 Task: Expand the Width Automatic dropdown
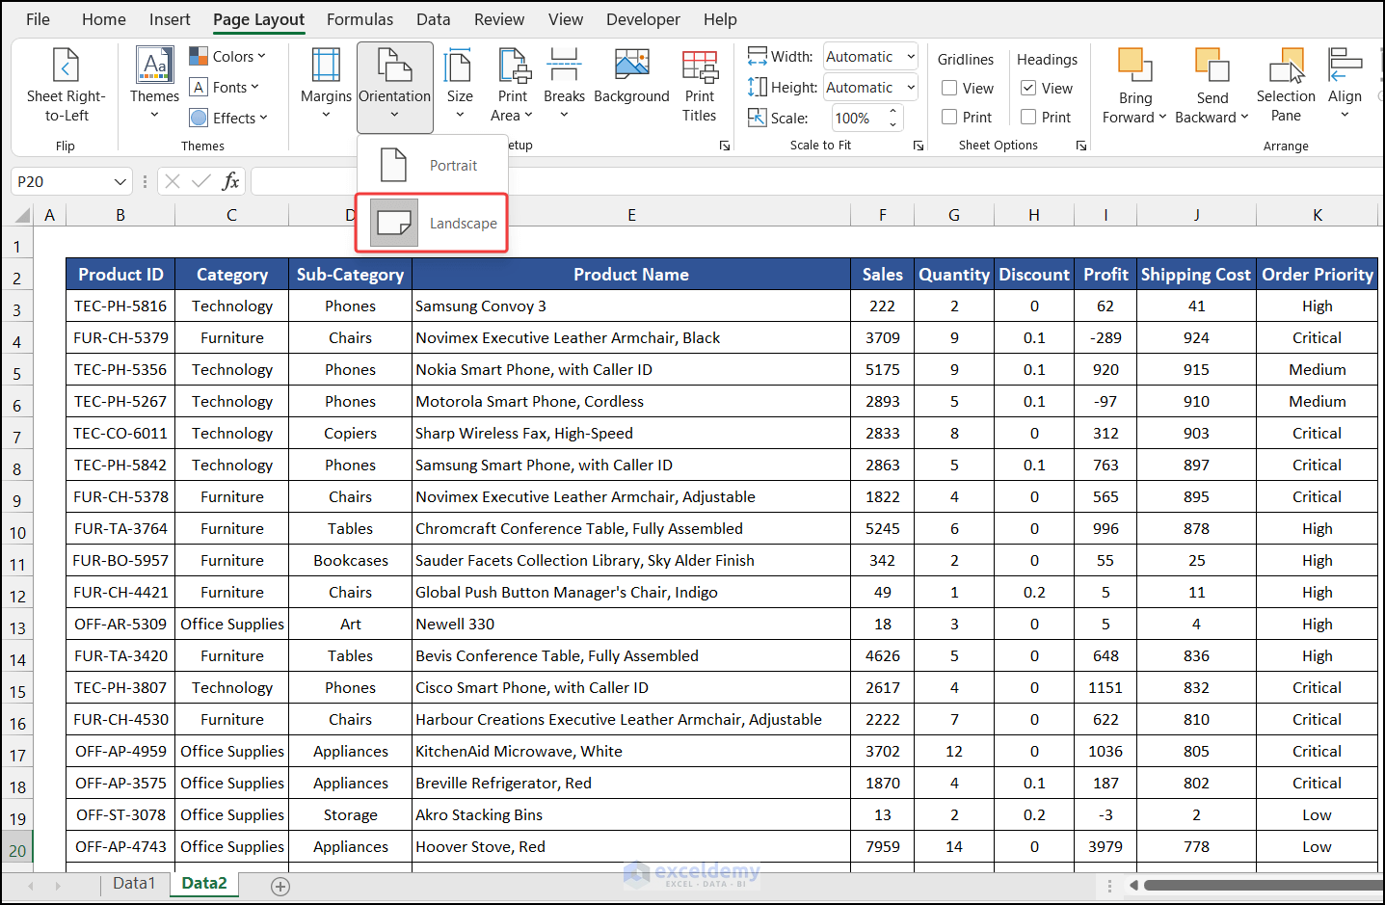(x=910, y=57)
